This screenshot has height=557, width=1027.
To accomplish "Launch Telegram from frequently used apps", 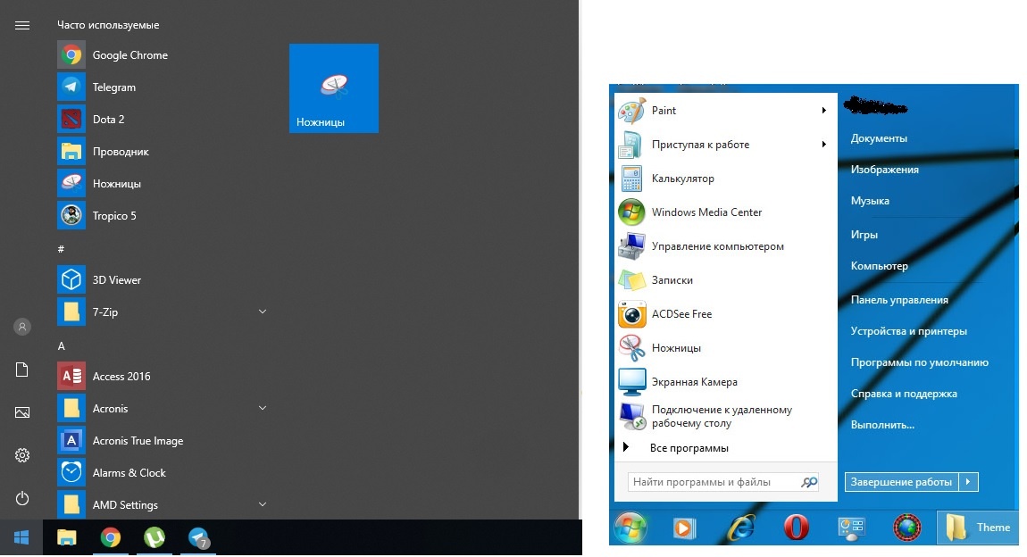I will coord(115,87).
